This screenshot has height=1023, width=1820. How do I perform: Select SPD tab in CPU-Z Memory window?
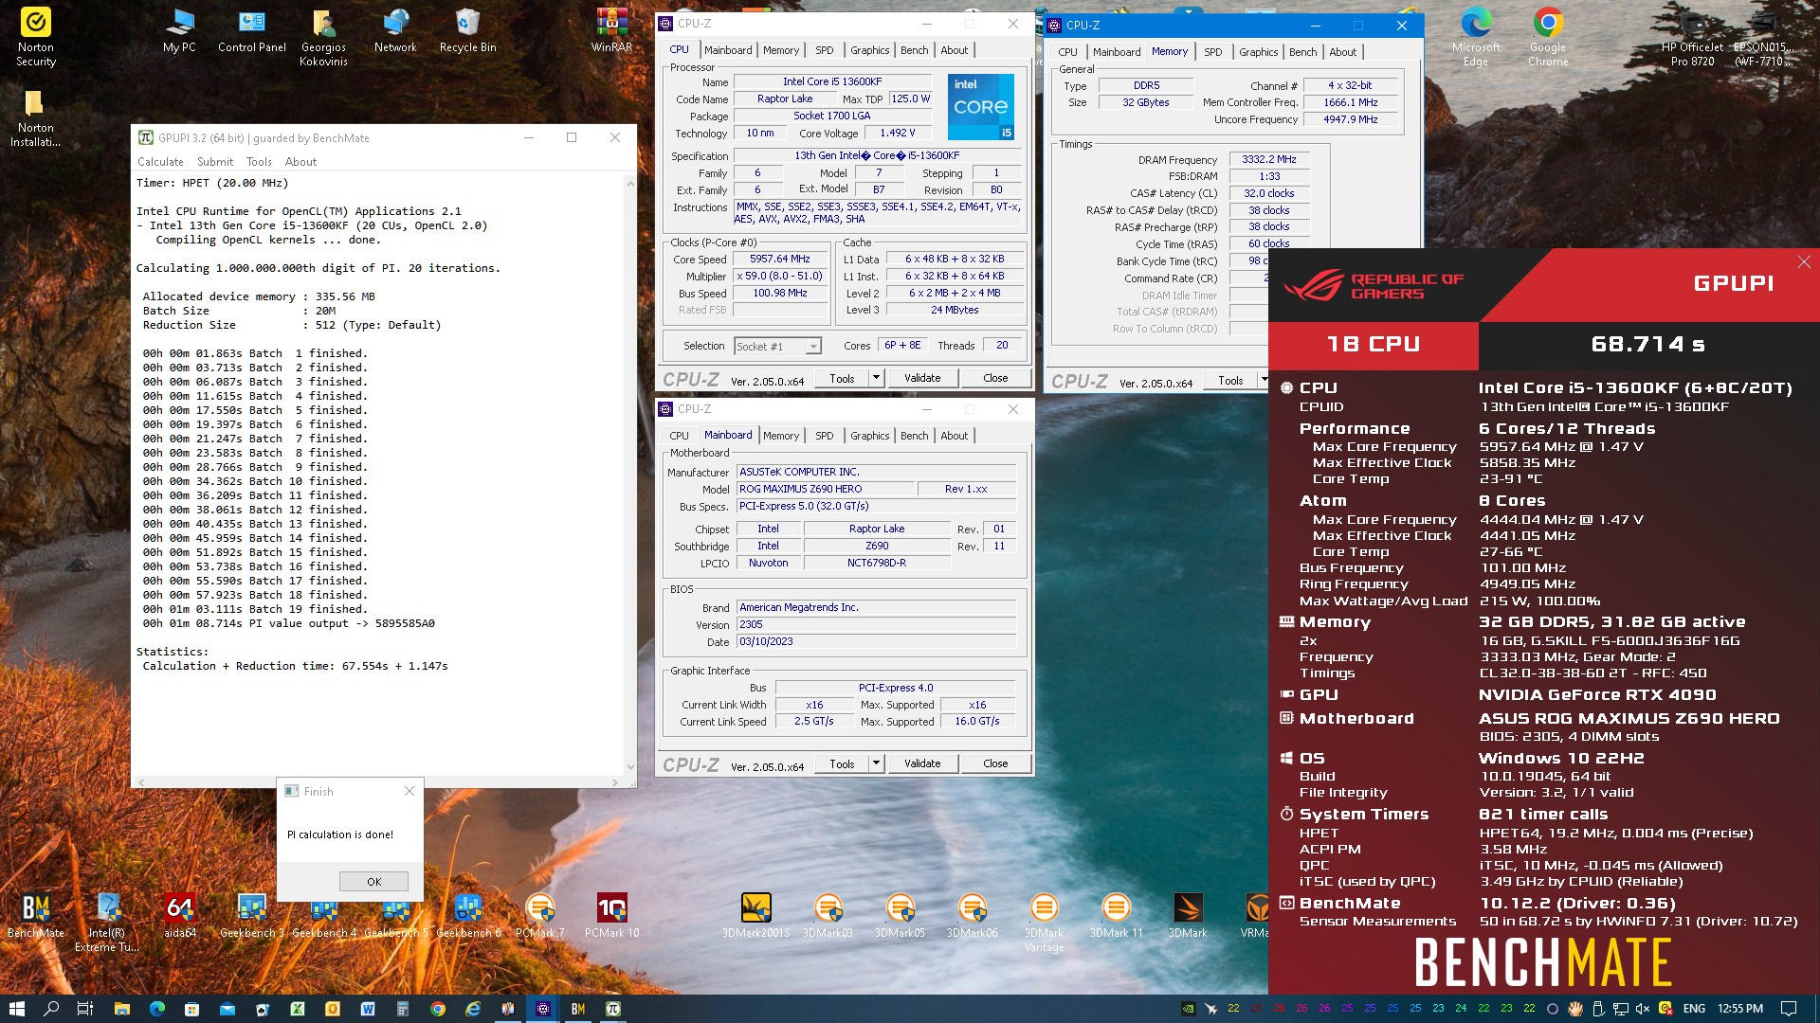[1212, 52]
